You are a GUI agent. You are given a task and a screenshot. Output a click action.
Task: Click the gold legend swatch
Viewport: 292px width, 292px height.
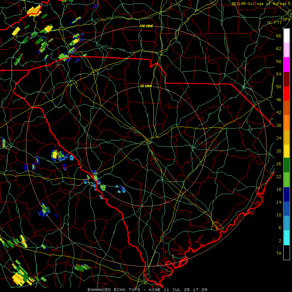286,137
